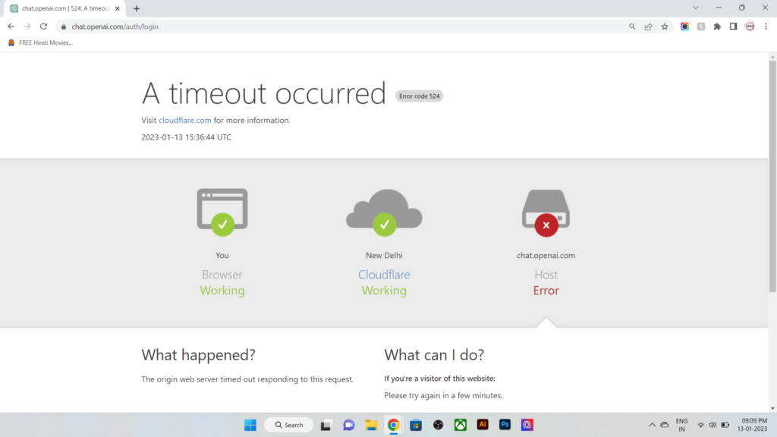Open Chrome's three-dot menu
The image size is (777, 437).
[766, 27]
